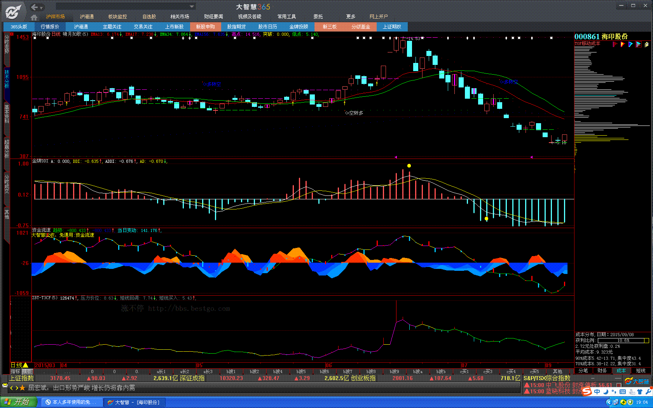Open the back-history dropdown arrow
The height and width of the screenshot is (408, 653).
pos(41,7)
